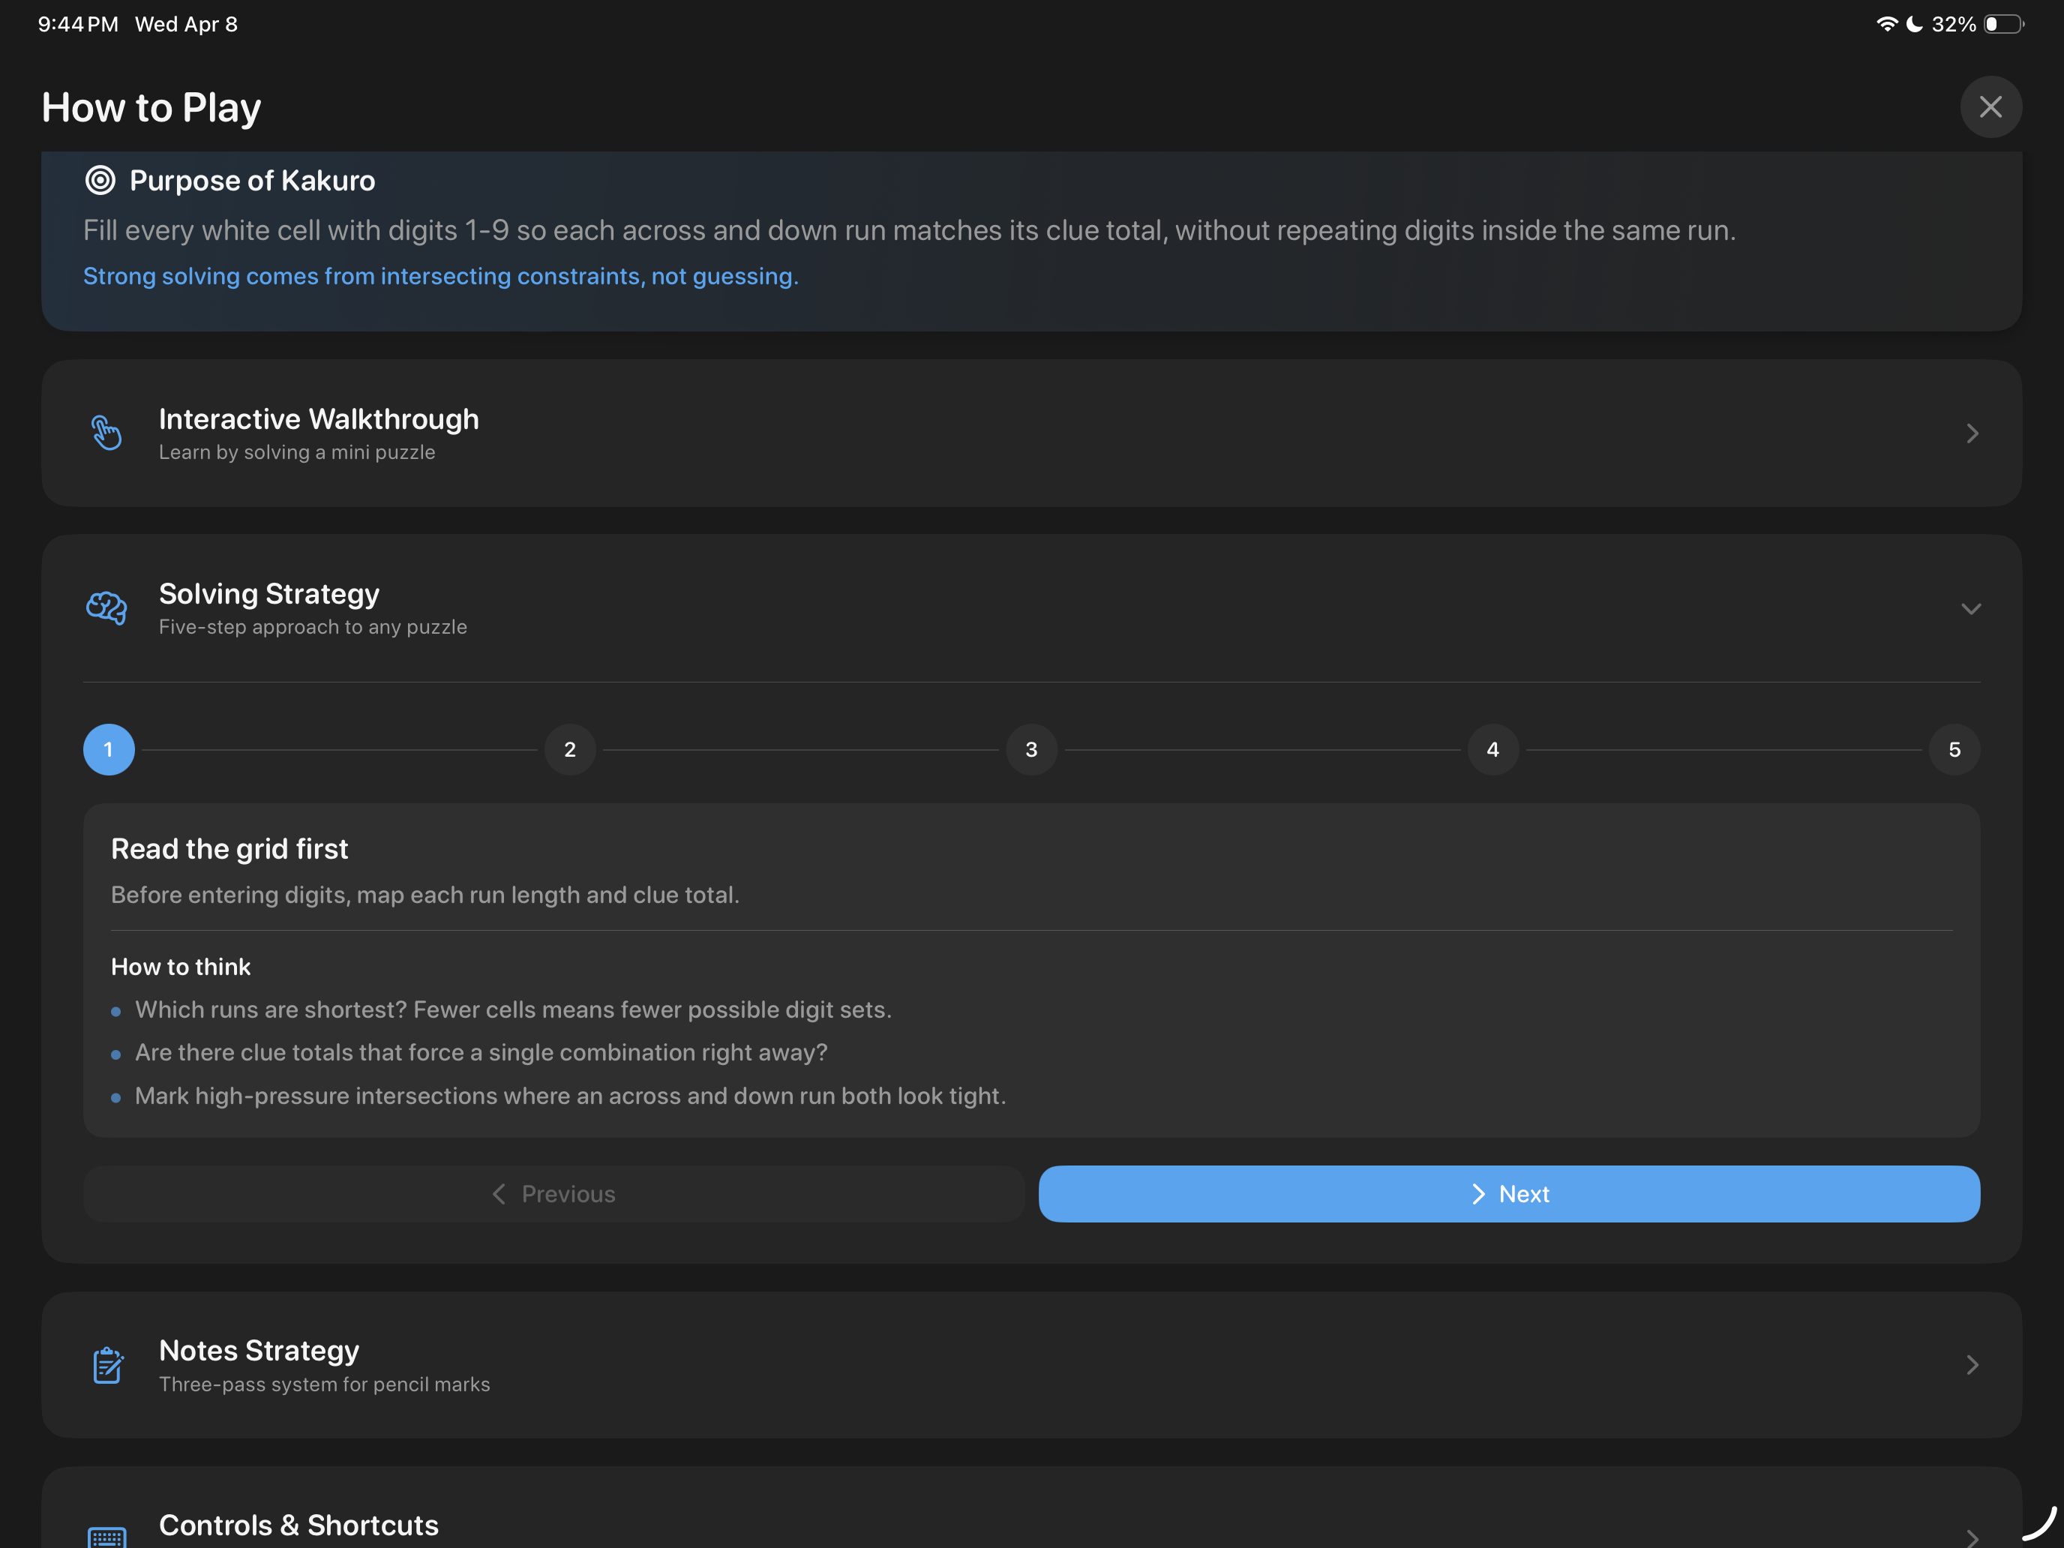This screenshot has width=2064, height=1548.
Task: Open the Interactive Walkthrough title
Action: coord(318,419)
